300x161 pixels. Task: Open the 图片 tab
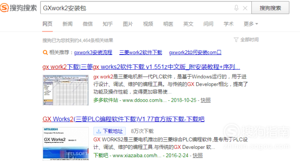click(x=128, y=24)
